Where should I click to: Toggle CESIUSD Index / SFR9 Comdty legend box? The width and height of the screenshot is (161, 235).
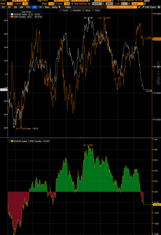(10, 141)
